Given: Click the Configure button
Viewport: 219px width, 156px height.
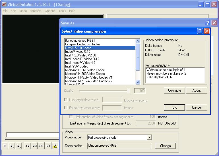Looking at the screenshot, I should 174,90.
